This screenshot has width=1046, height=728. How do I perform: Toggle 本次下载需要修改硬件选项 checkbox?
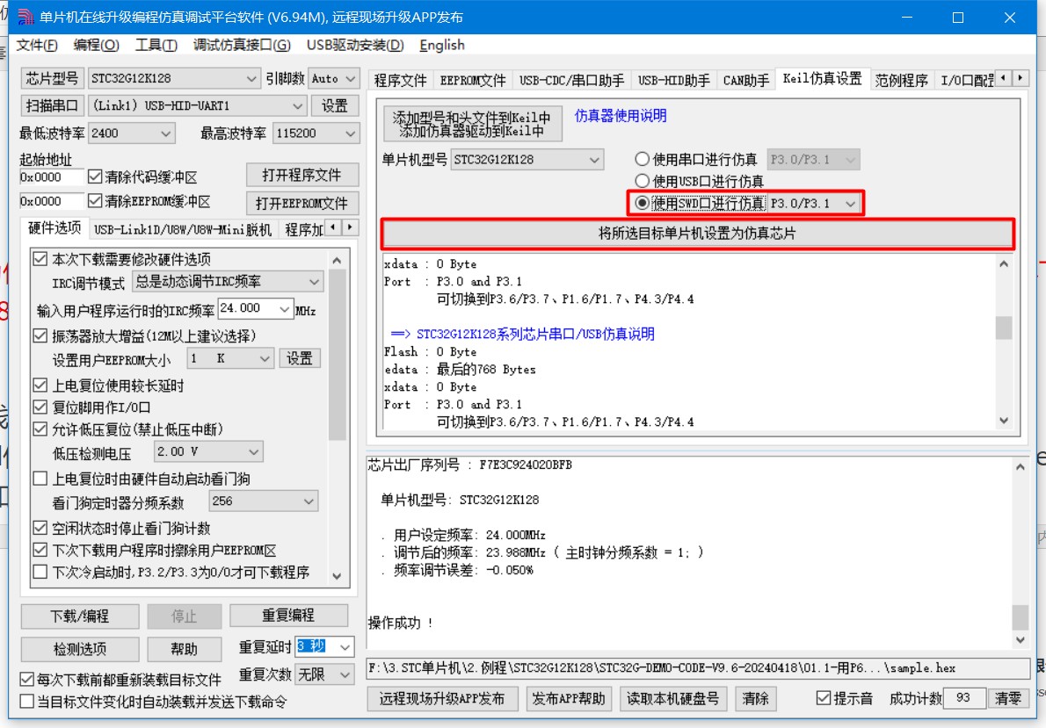click(40, 259)
